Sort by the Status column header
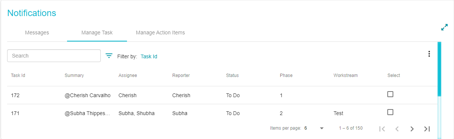454x139 pixels. coord(232,75)
